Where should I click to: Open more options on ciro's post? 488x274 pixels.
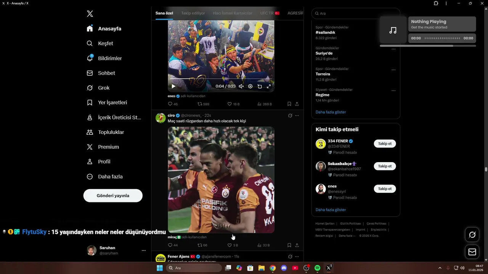(x=297, y=116)
